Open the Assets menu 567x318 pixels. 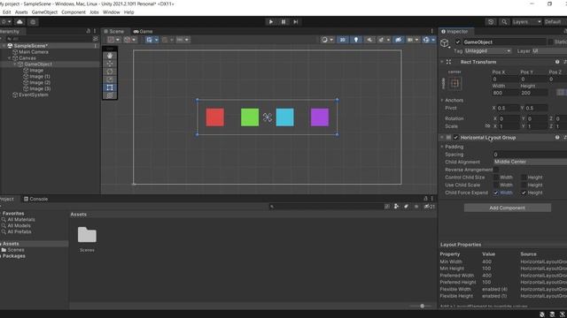click(21, 11)
